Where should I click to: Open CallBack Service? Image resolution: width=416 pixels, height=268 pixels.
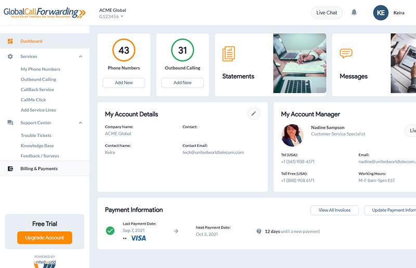coord(37,90)
